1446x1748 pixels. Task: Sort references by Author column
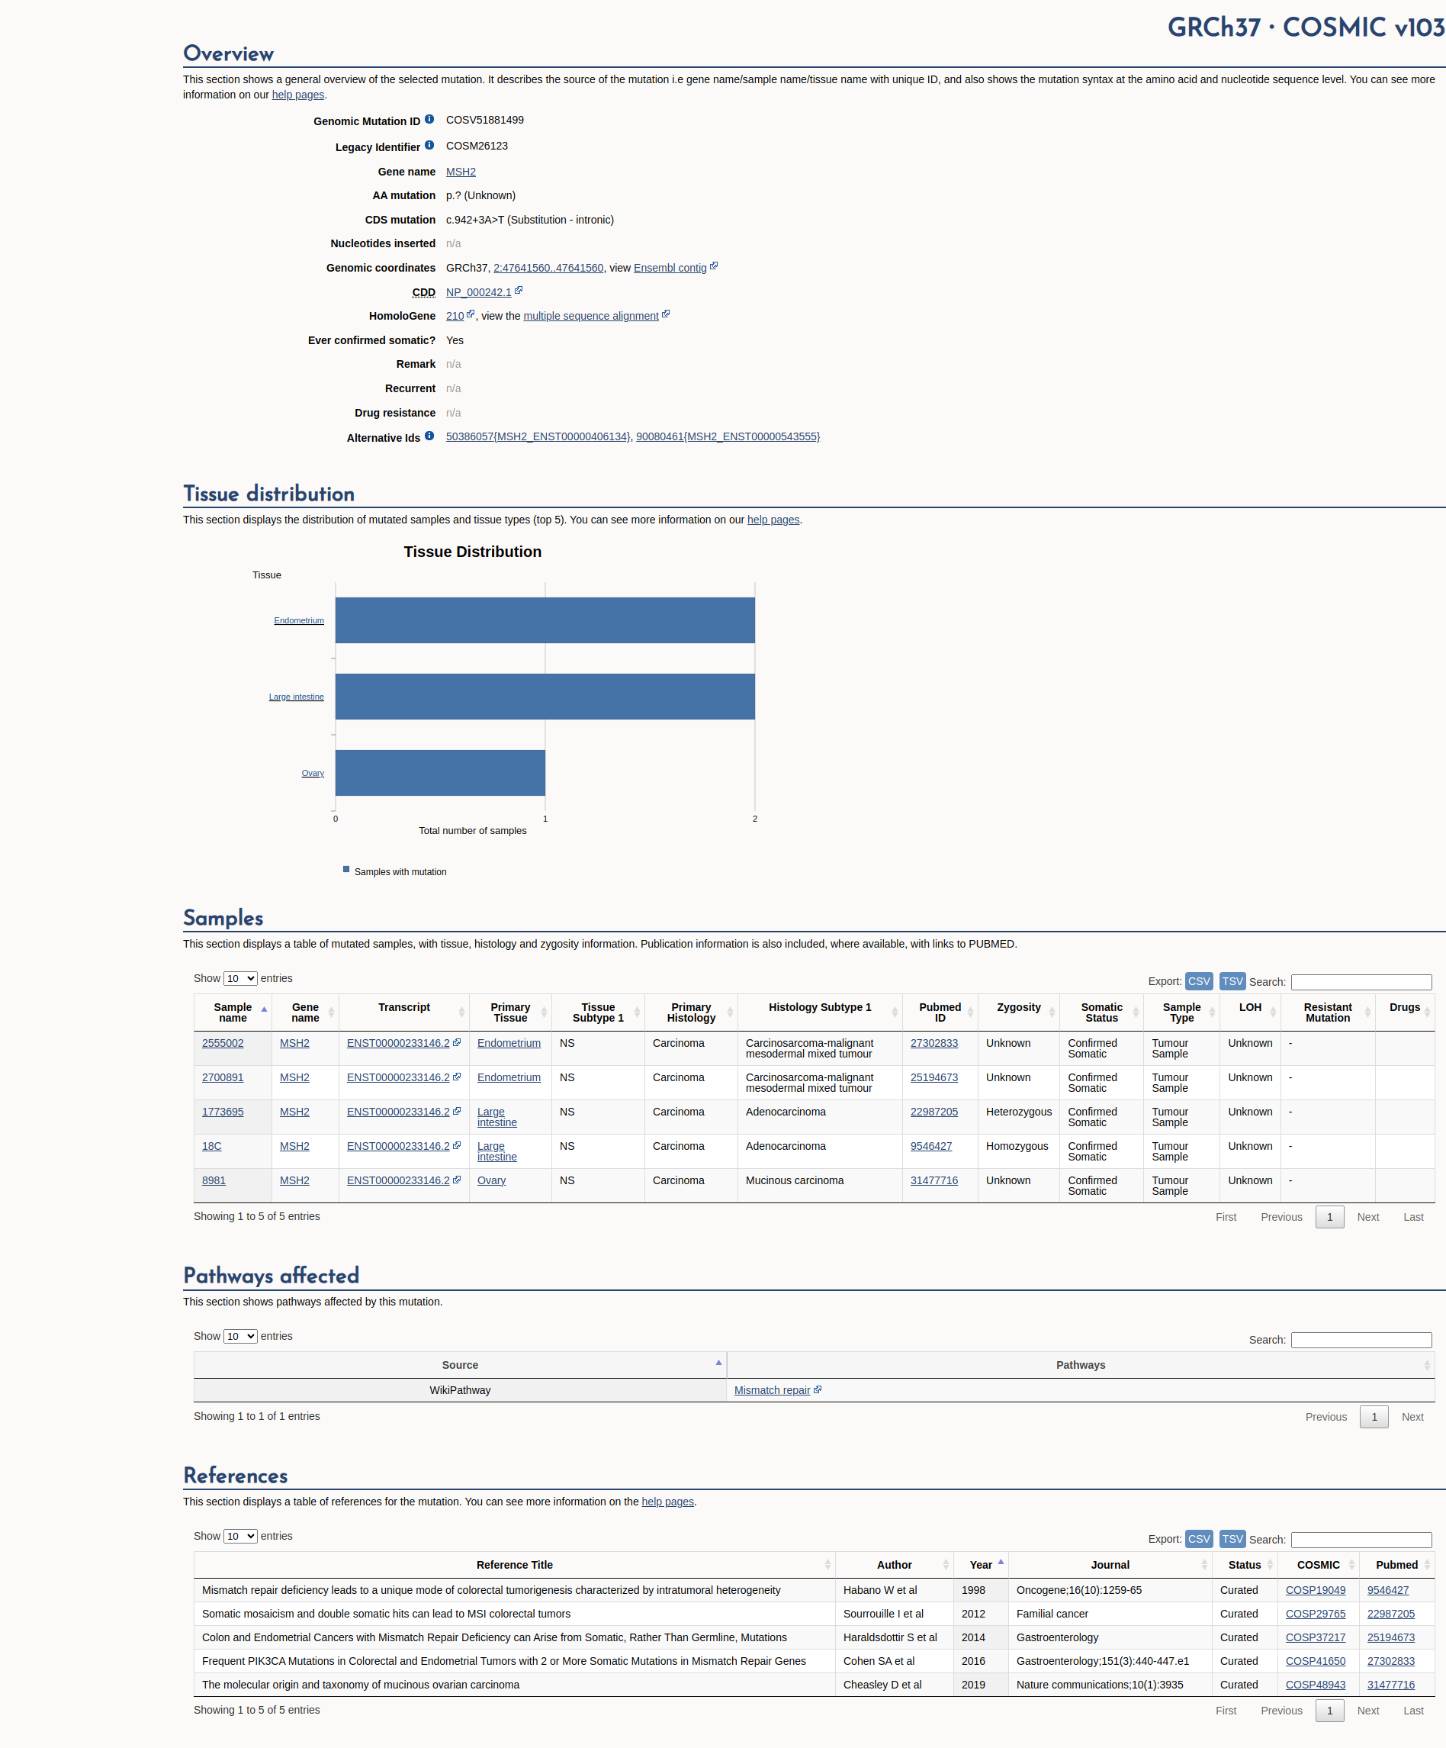tap(895, 1565)
